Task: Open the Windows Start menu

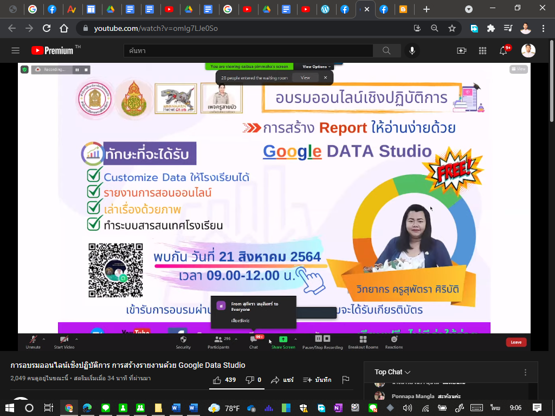Action: click(10, 408)
